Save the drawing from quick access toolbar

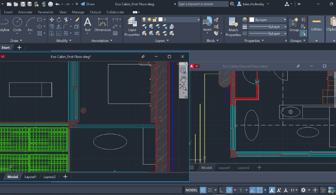[23, 4]
